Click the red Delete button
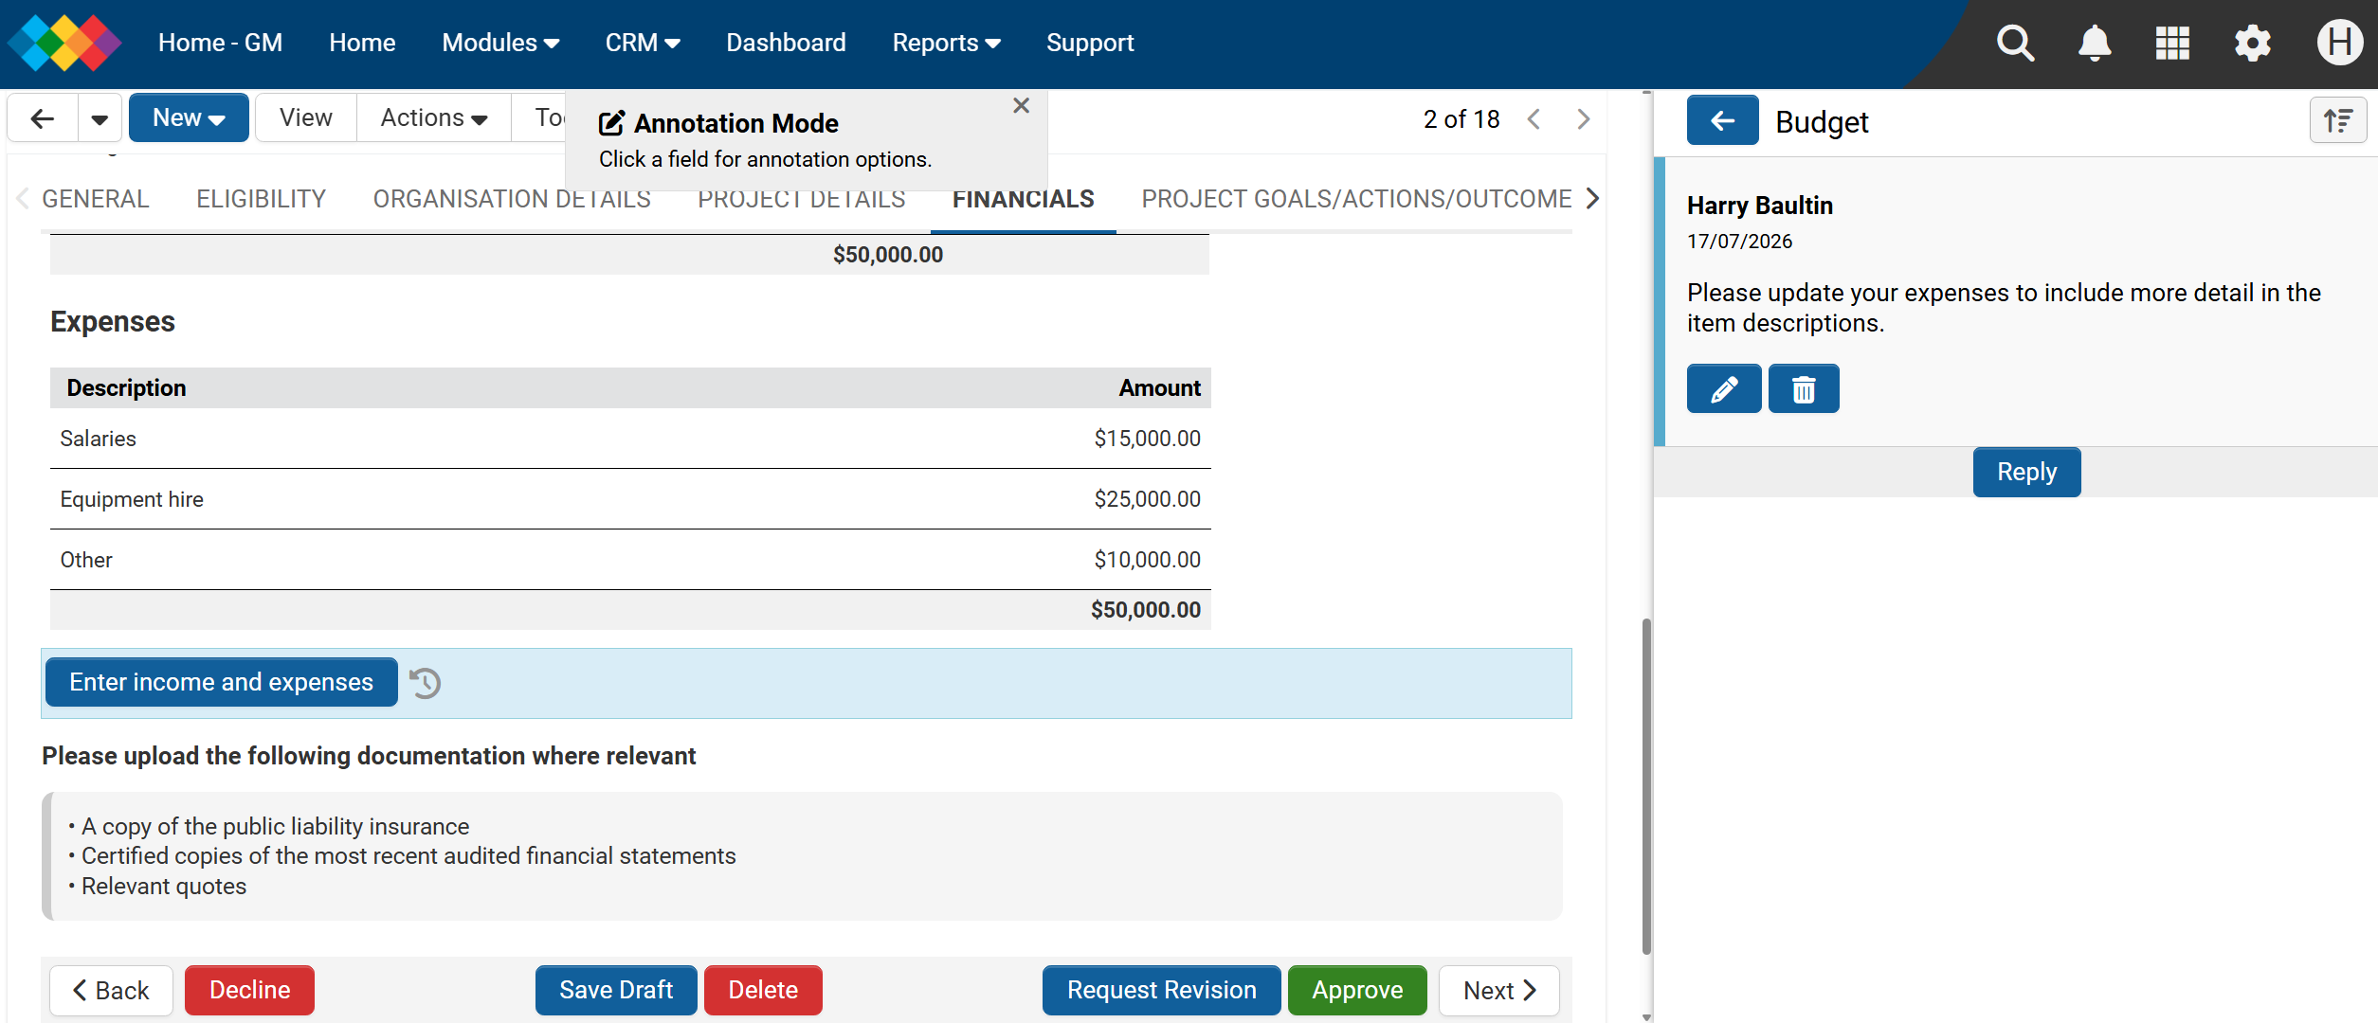 point(763,991)
